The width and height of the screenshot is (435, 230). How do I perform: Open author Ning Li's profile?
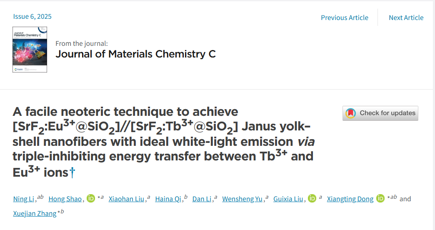(x=24, y=199)
